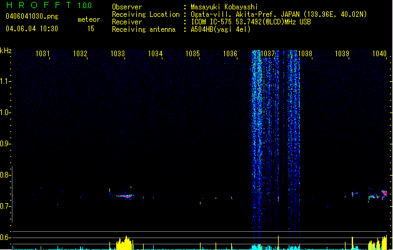Click the 1034 time axis marker
The width and height of the screenshot is (393, 250).
pos(155,53)
